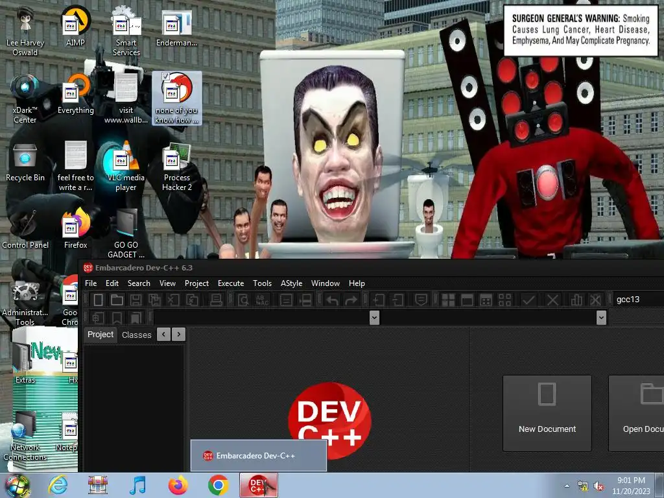Click the Run window toolbar icon
Image resolution: width=664 pixels, height=498 pixels.
coord(467,300)
